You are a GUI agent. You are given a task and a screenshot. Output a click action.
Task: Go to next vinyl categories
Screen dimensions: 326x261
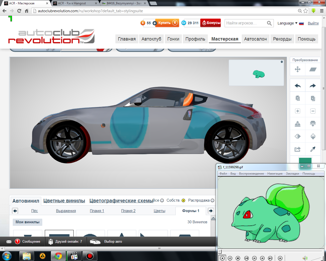pos(211,211)
